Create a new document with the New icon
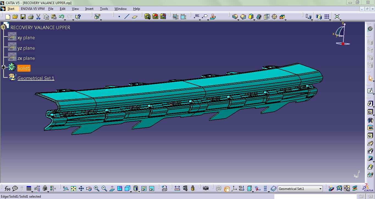This screenshot has width=375, height=199. pos(8,17)
